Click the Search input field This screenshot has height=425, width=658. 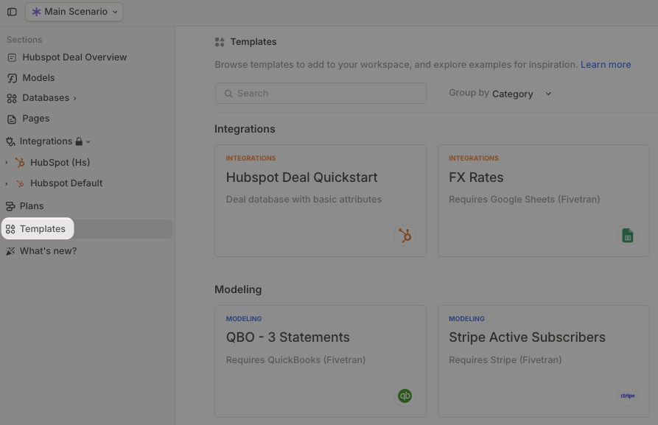click(x=321, y=93)
